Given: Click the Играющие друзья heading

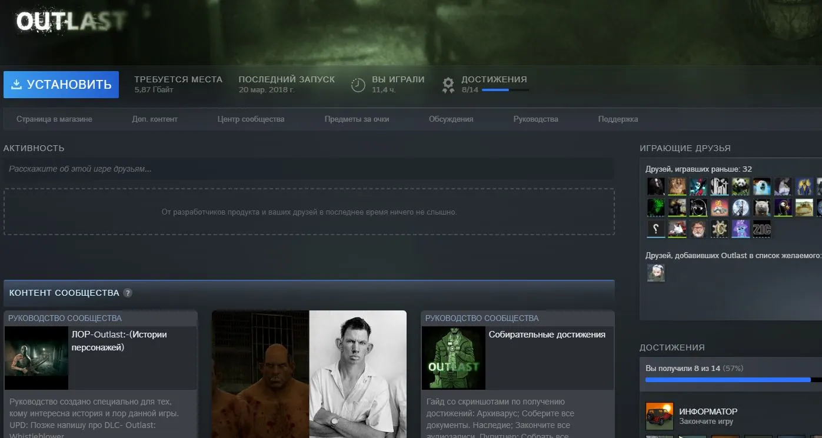Looking at the screenshot, I should click(x=685, y=148).
